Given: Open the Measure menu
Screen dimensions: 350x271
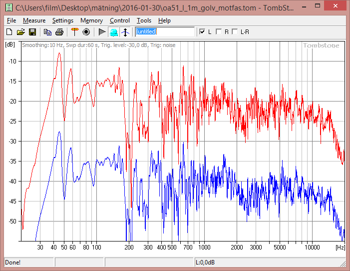Looking at the screenshot, I should tap(34, 20).
